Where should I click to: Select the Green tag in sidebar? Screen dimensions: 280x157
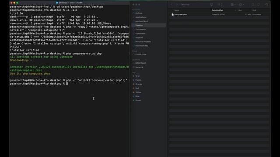coord(138,100)
